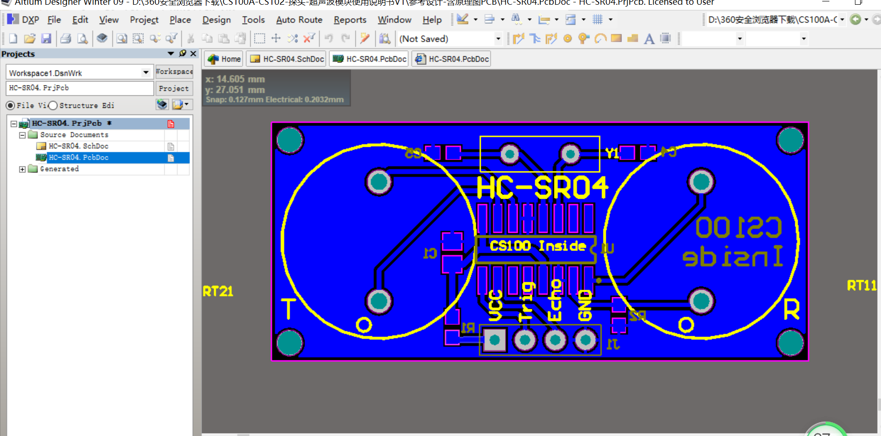Place a via tool icon
This screenshot has height=436, width=881.
click(584, 38)
